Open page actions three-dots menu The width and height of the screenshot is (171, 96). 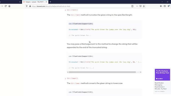coord(137,6)
